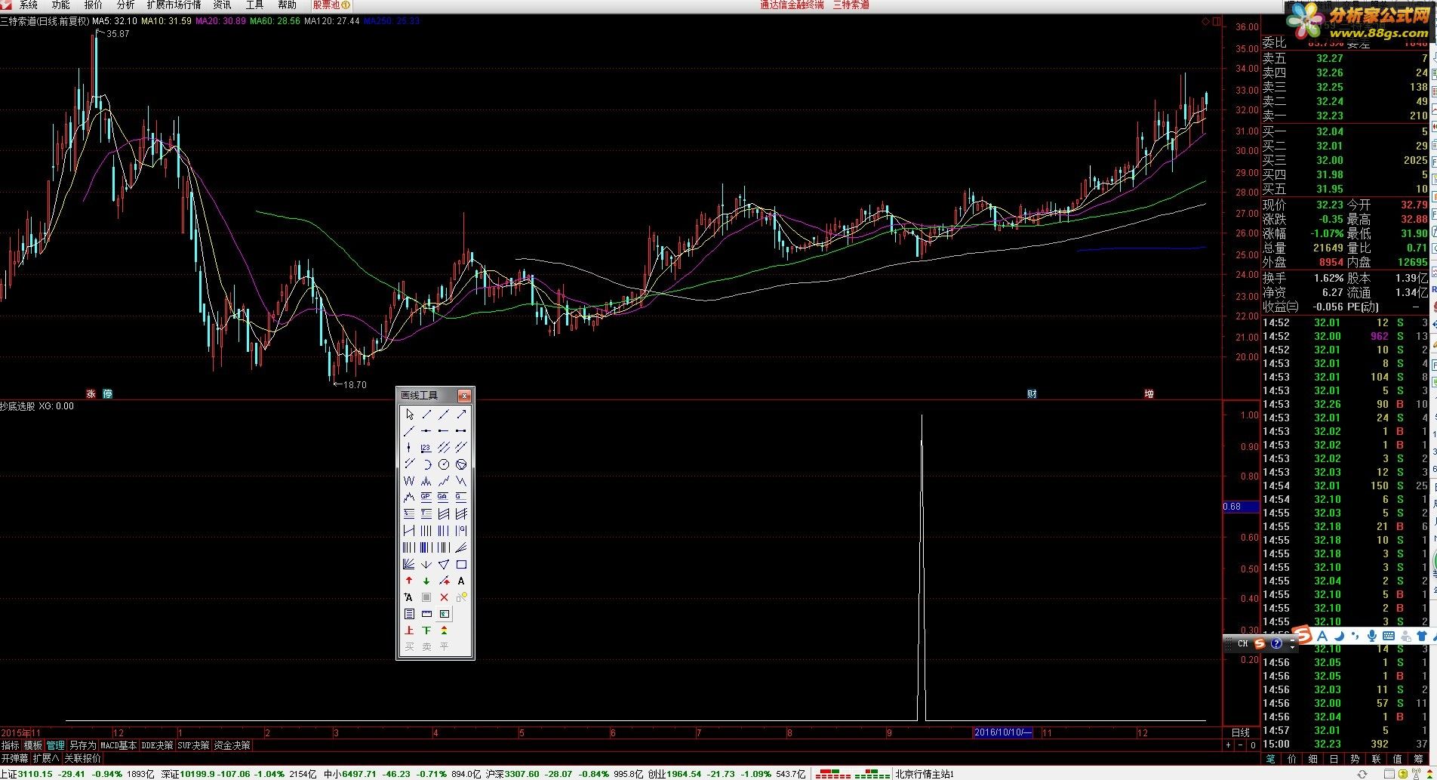Select the GP golden price line tool
Screen dimensions: 1437x780
tap(426, 497)
